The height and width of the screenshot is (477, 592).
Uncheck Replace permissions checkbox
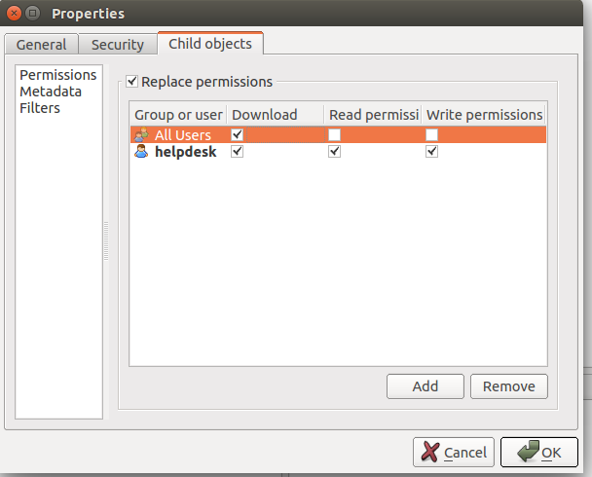131,81
